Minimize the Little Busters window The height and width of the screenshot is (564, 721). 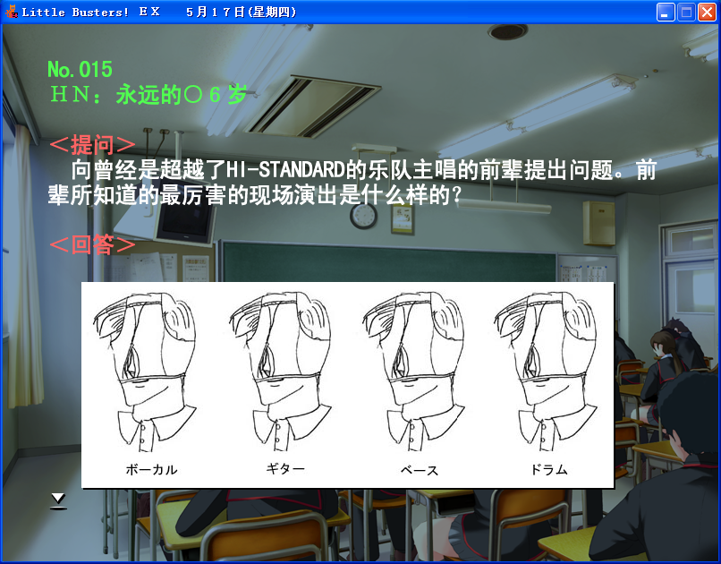coord(666,13)
